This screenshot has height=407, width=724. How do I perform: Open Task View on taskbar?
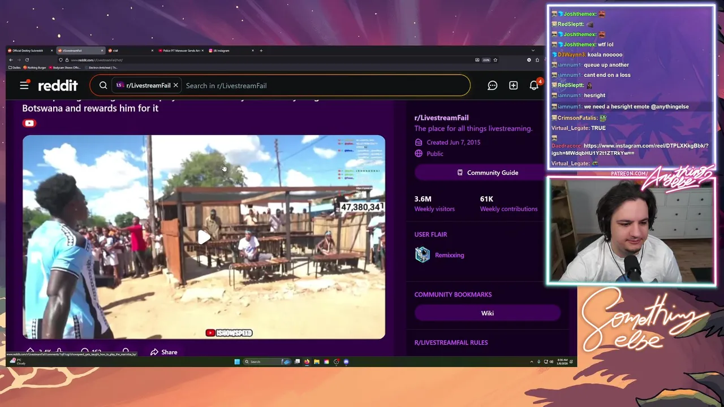click(298, 362)
